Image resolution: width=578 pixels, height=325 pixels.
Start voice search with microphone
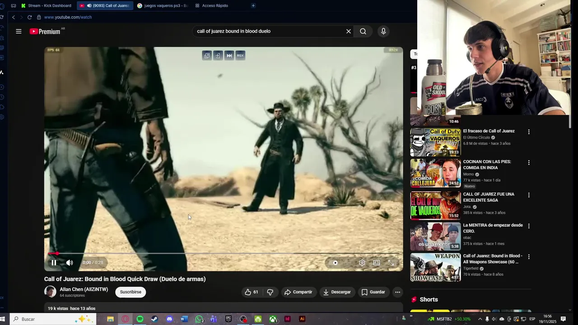[x=383, y=31]
